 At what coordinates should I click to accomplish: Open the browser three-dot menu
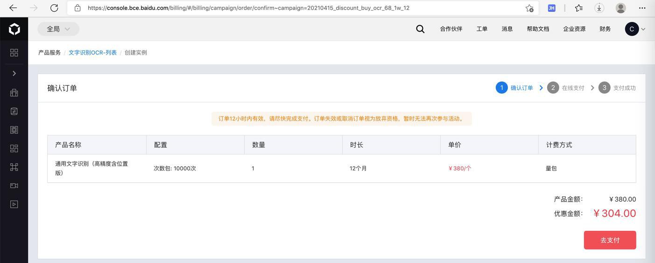pyautogui.click(x=642, y=8)
